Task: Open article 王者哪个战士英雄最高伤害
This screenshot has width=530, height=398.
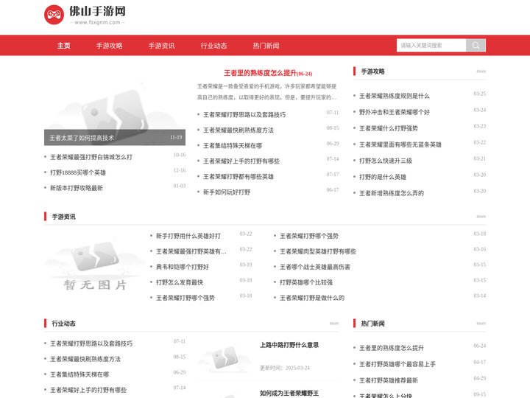Action: point(315,267)
